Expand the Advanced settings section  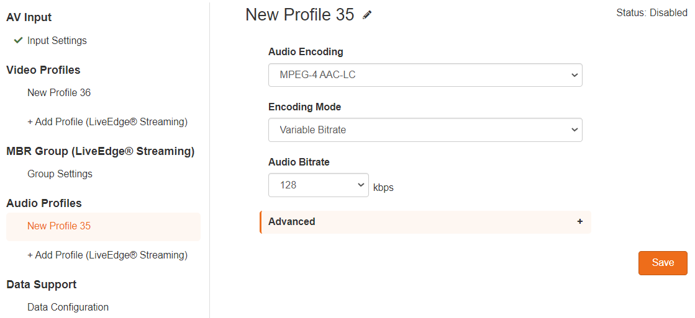coord(425,221)
